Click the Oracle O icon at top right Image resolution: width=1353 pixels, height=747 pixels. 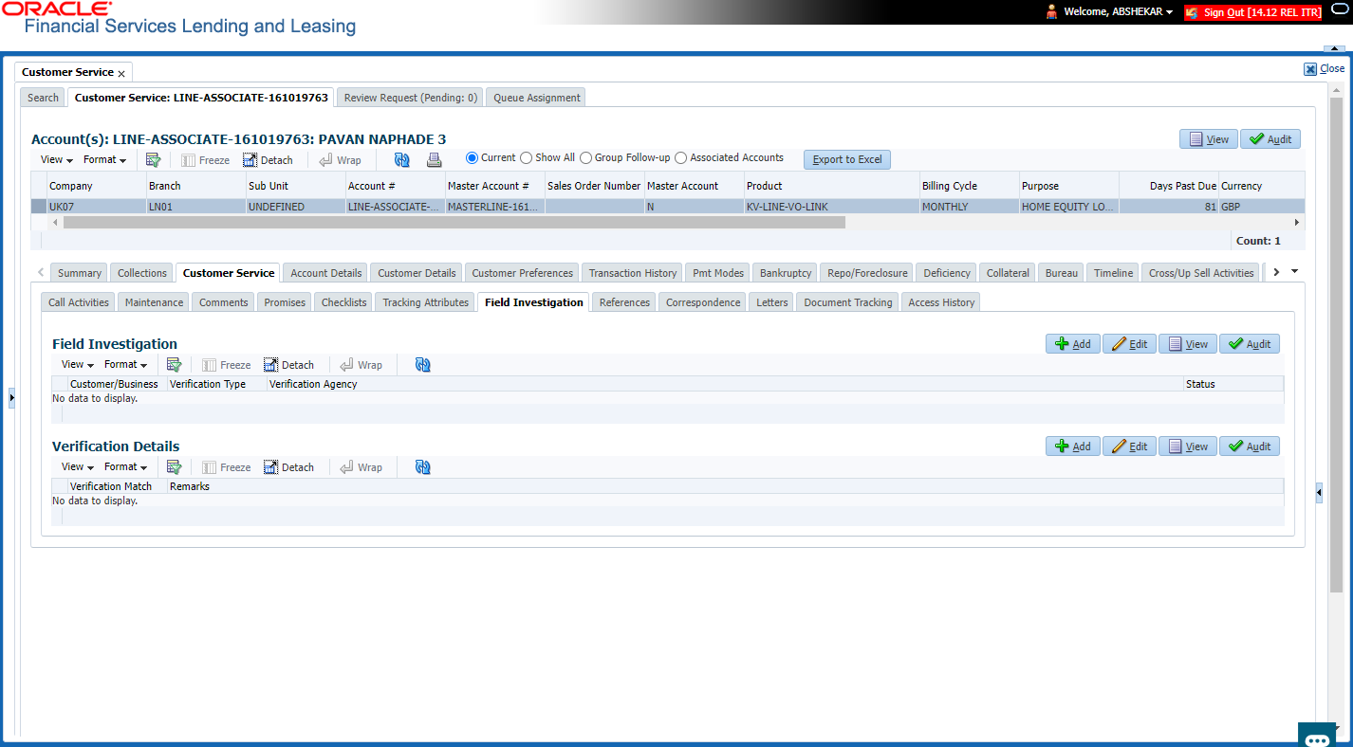[1340, 10]
